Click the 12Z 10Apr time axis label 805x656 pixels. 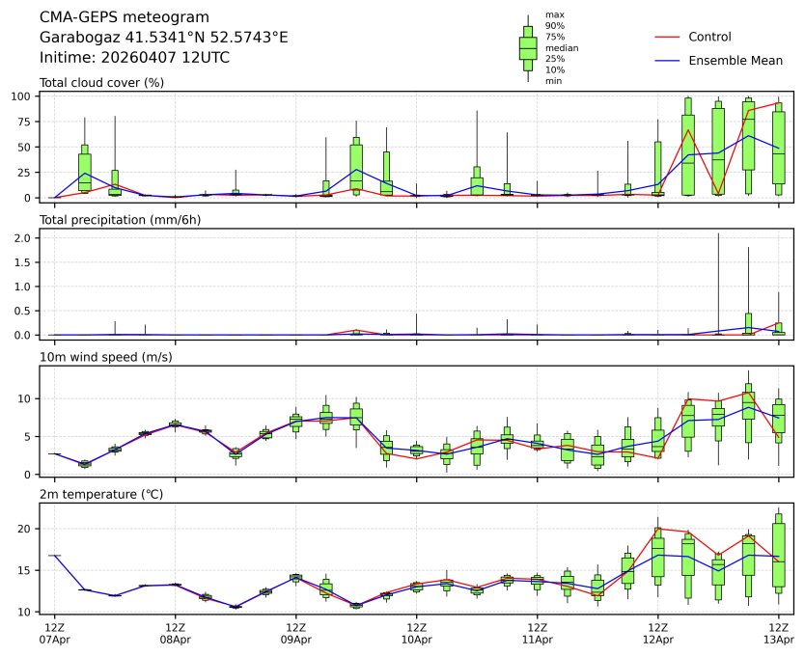click(x=416, y=633)
